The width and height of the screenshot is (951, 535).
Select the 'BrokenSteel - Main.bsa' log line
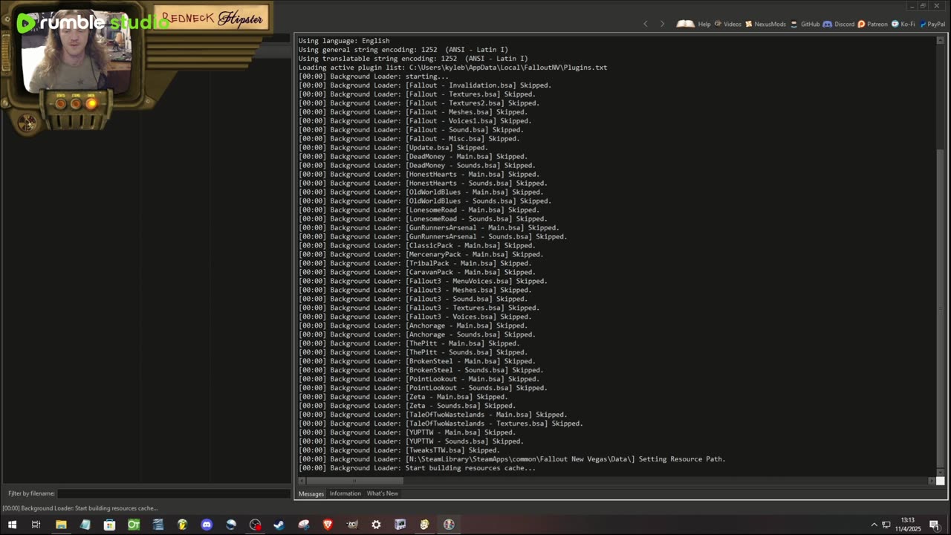click(x=417, y=362)
